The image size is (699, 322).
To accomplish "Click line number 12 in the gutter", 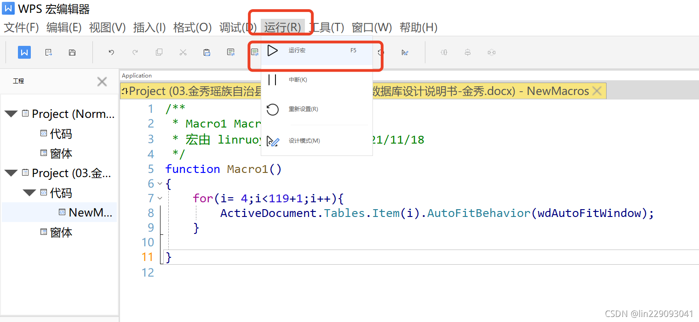I will 148,272.
